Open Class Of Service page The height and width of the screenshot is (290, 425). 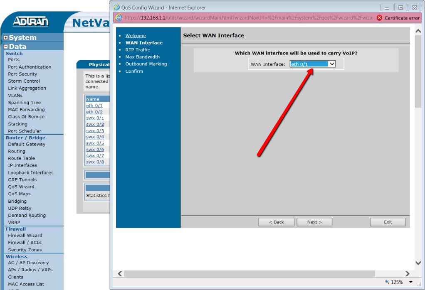26,116
